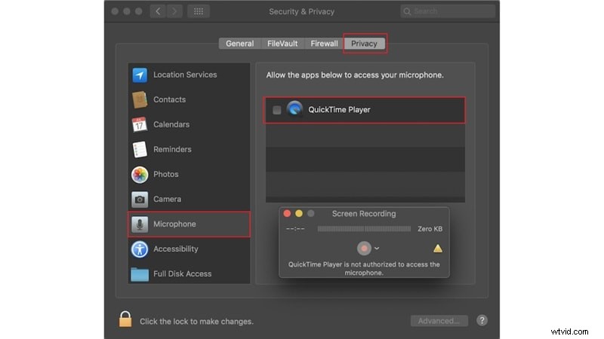Image resolution: width=604 pixels, height=339 pixels.
Task: Select the Contacts book icon
Action: click(140, 99)
